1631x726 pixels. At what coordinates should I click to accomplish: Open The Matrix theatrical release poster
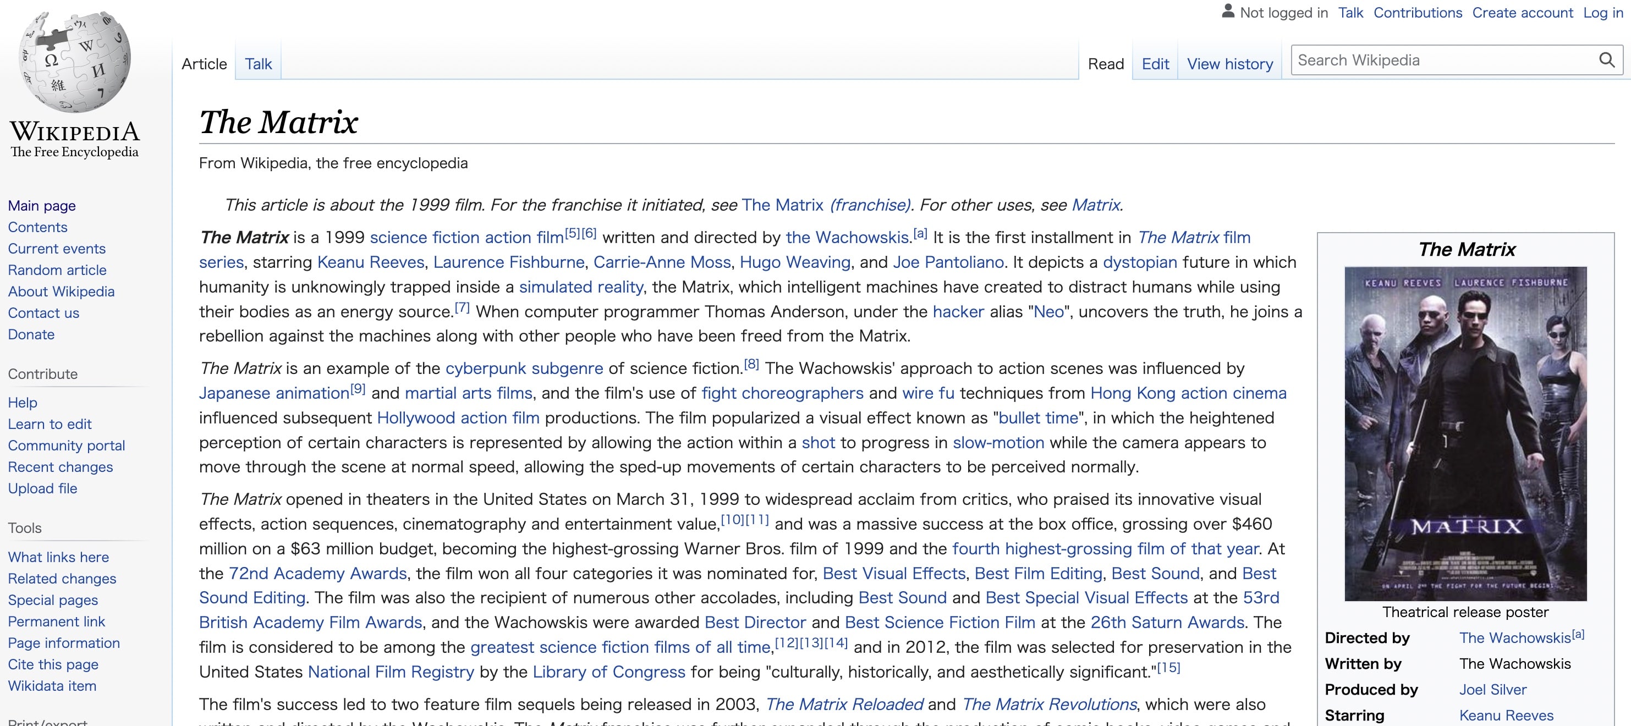coord(1465,433)
